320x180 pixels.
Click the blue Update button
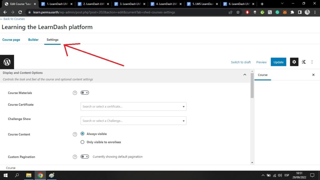[278, 62]
